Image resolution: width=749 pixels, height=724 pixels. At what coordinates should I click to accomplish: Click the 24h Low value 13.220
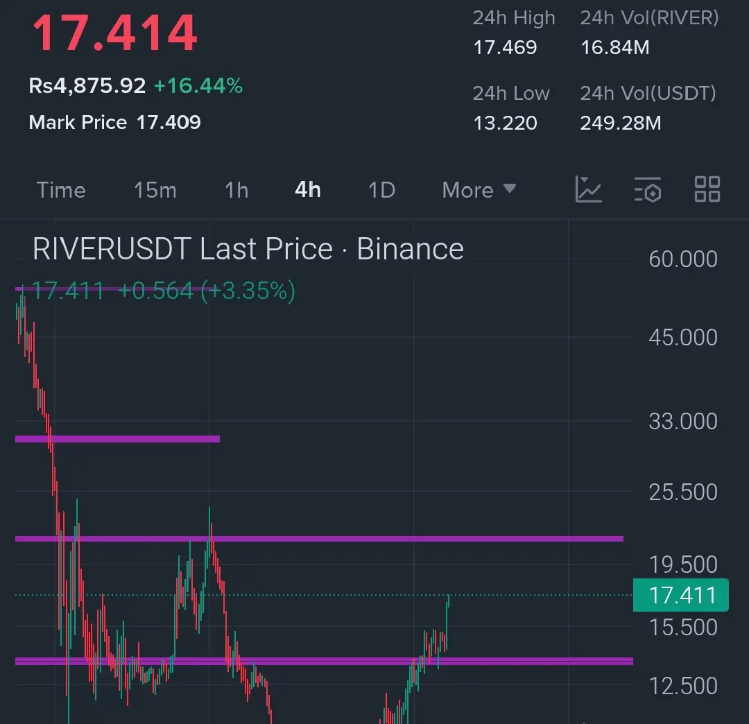(x=505, y=123)
